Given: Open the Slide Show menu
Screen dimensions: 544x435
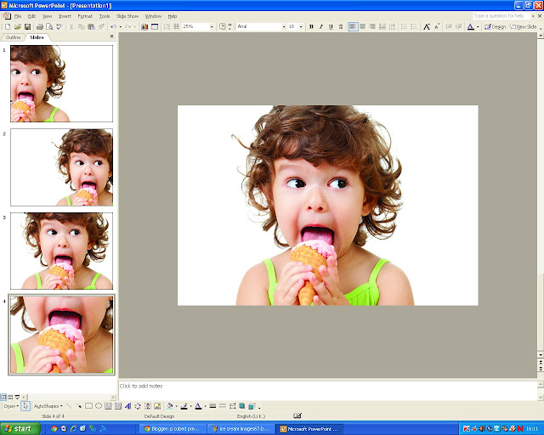Looking at the screenshot, I should pyautogui.click(x=127, y=16).
